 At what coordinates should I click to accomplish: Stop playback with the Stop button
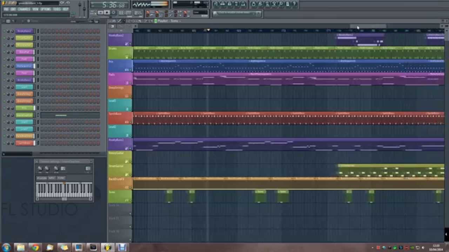click(107, 13)
